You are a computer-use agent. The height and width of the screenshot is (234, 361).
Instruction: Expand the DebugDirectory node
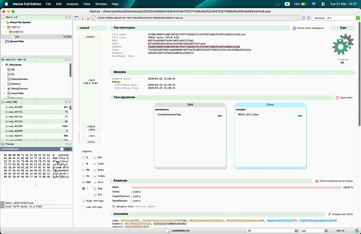[4, 88]
